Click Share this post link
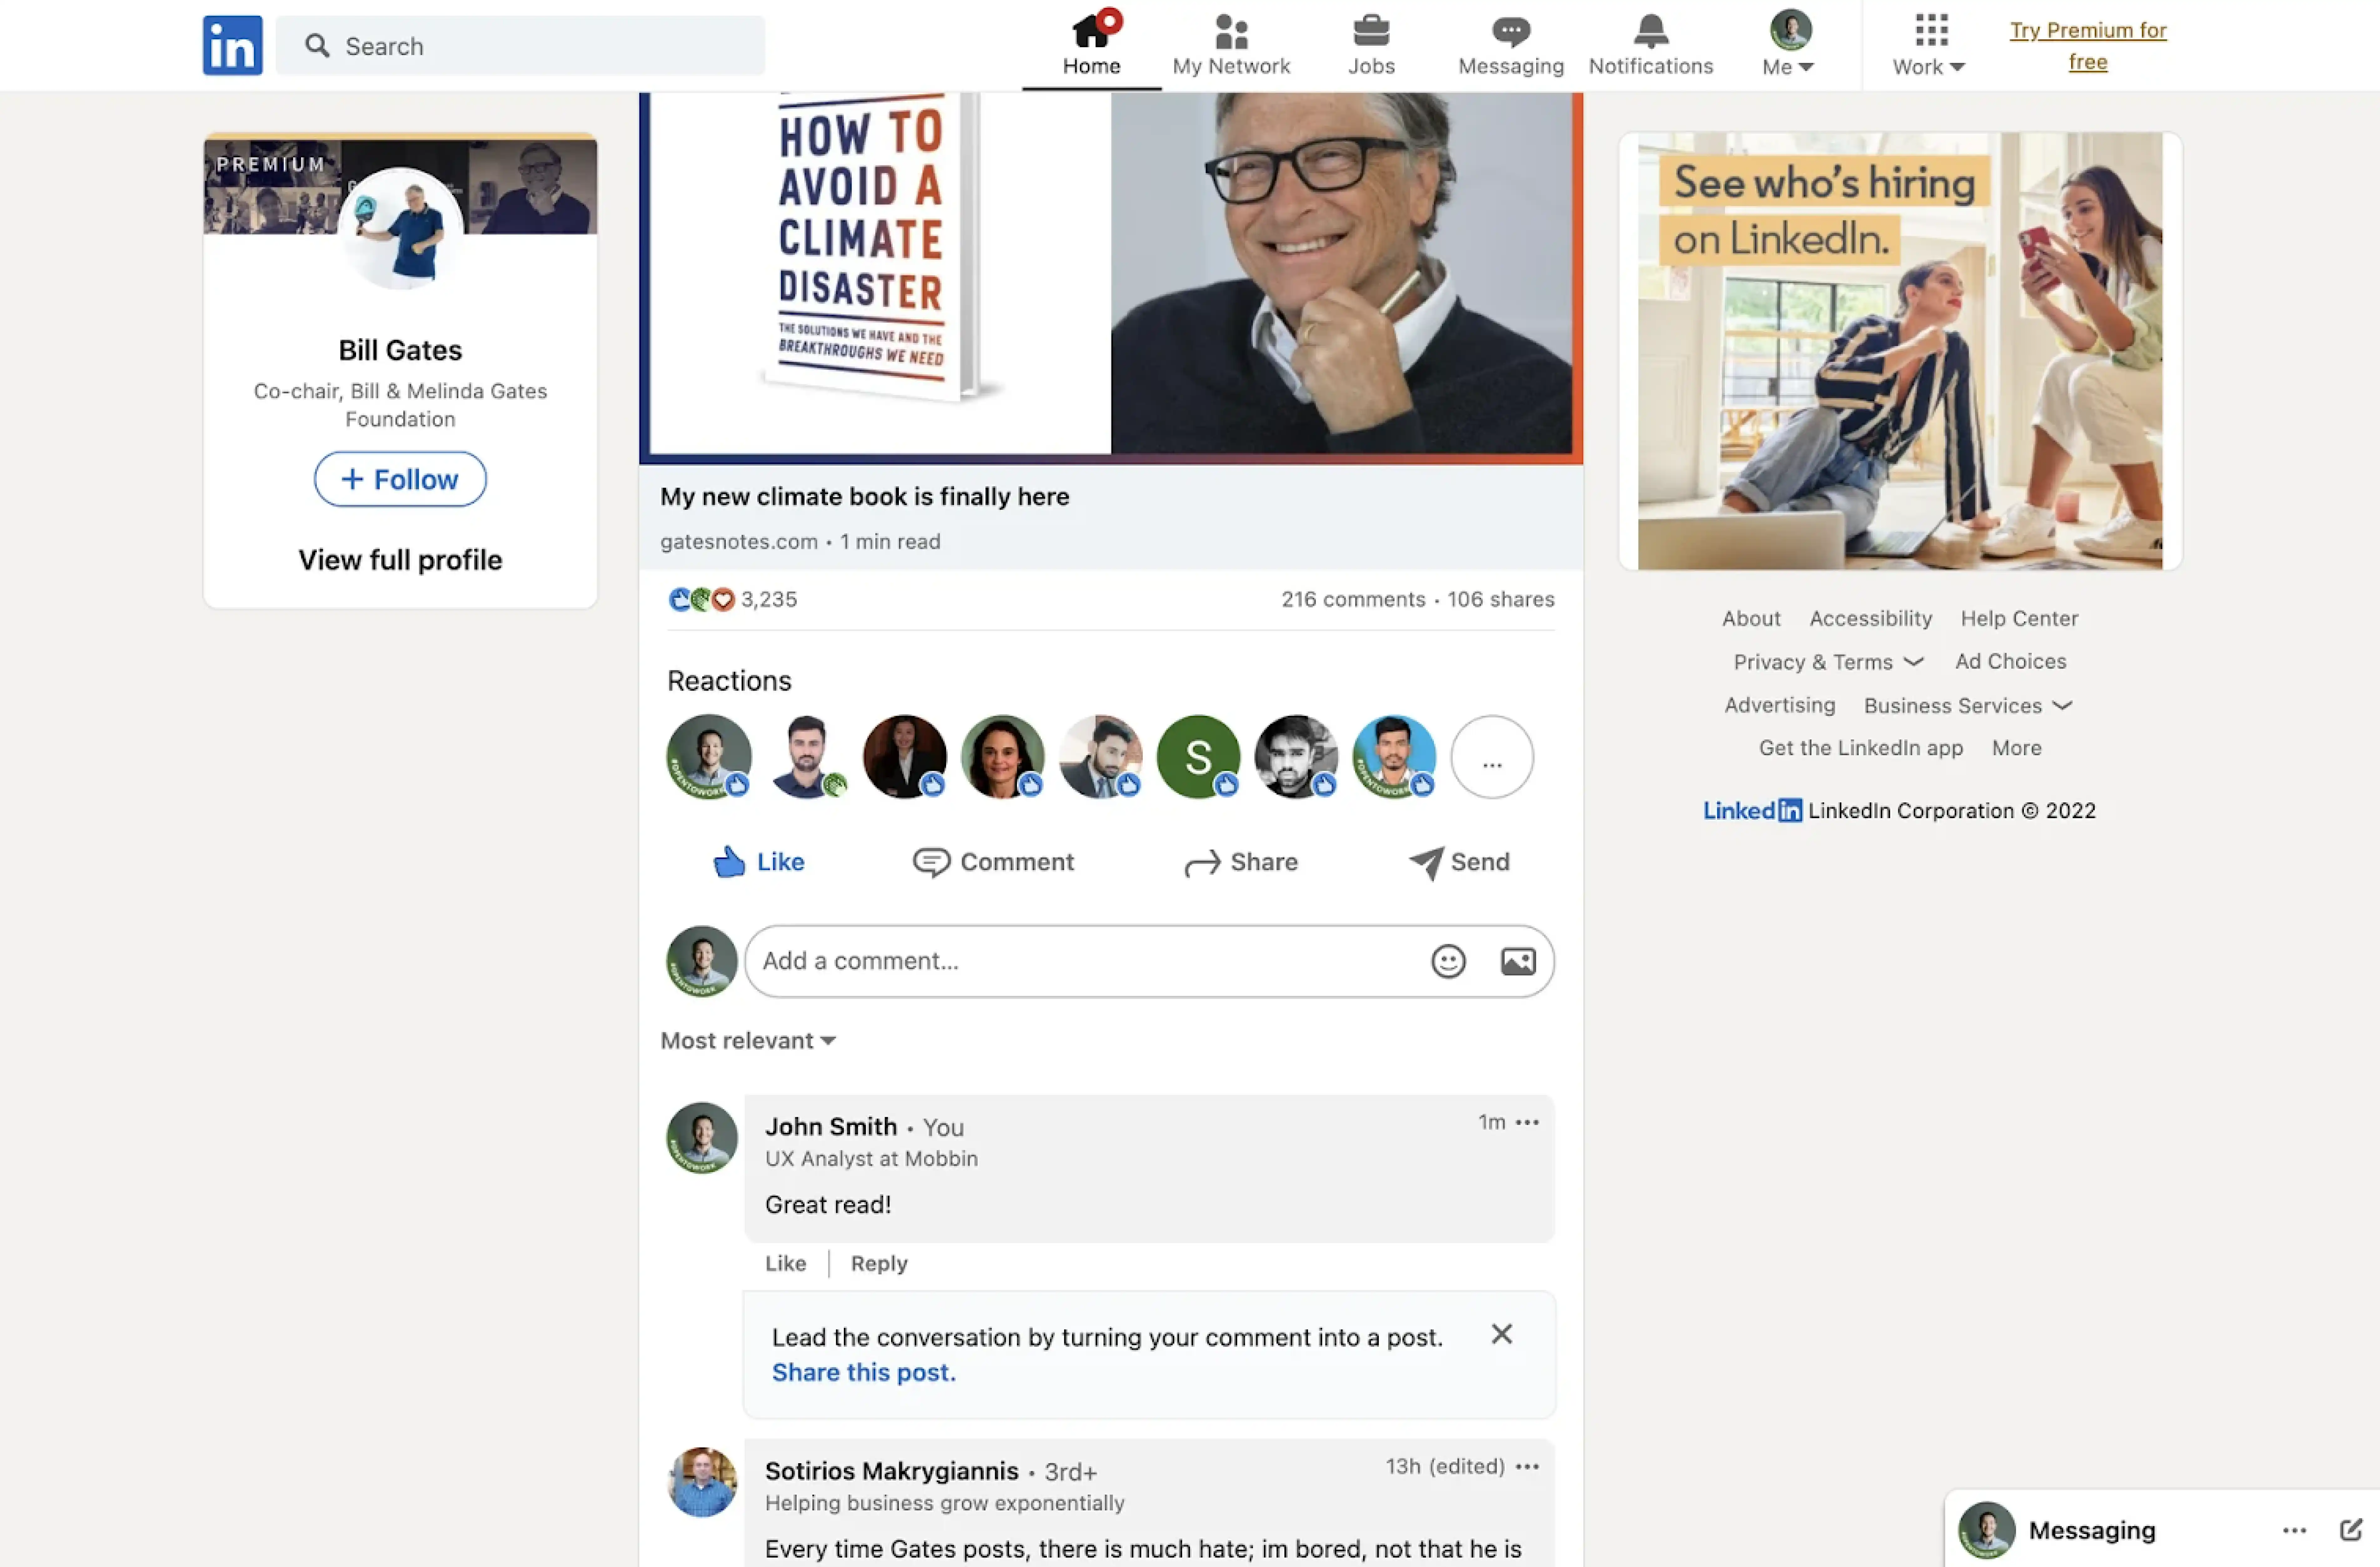Image resolution: width=2380 pixels, height=1567 pixels. pyautogui.click(x=863, y=1372)
